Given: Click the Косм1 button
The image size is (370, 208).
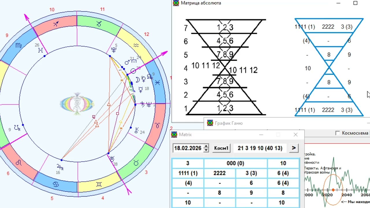Looking at the screenshot, I should tap(221, 148).
